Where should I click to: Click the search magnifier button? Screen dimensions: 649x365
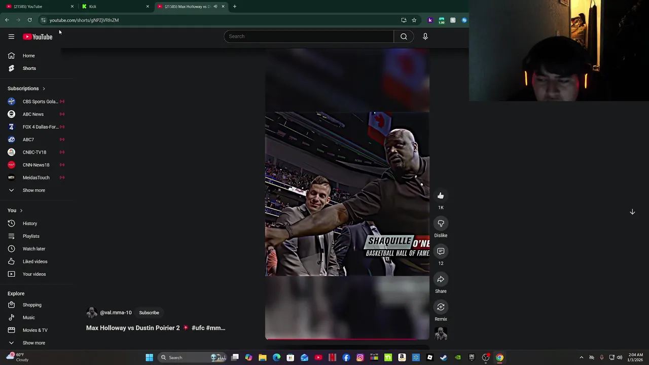[404, 36]
